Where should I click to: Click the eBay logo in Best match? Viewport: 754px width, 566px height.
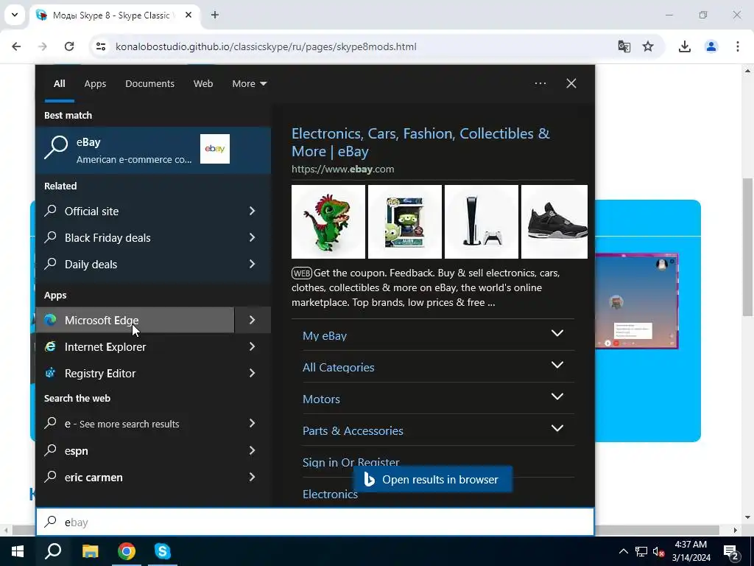[x=215, y=149]
